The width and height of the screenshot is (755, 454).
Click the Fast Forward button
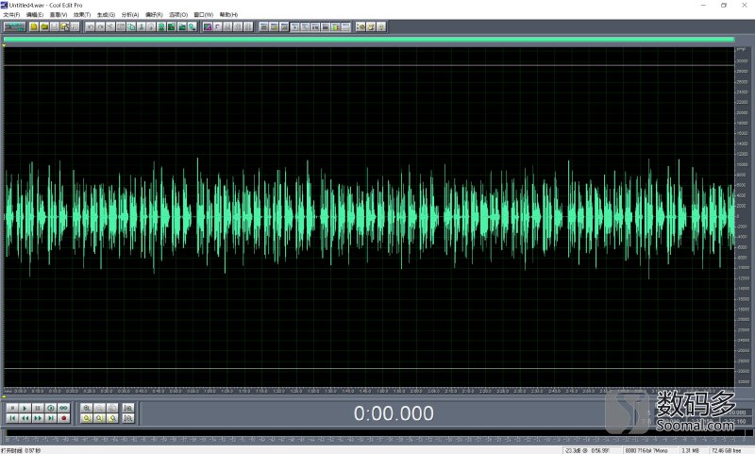(38, 418)
